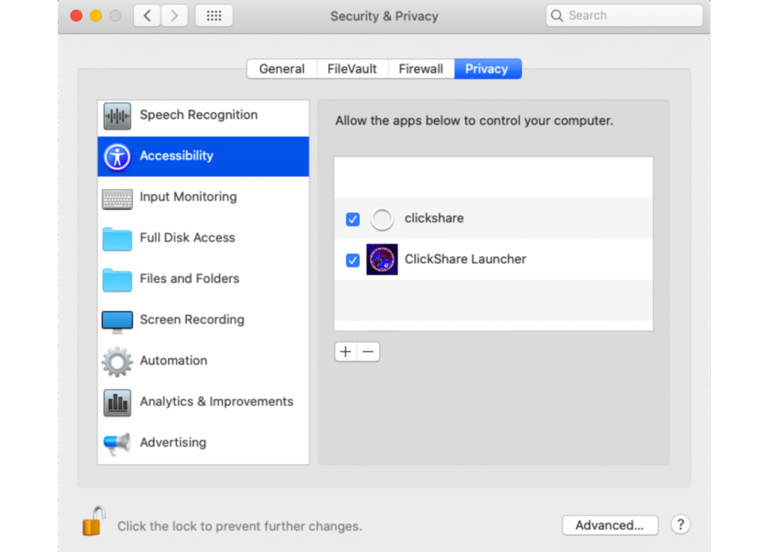Image resolution: width=768 pixels, height=552 pixels.
Task: Click the Speech Recognition waveform icon
Action: [x=117, y=115]
